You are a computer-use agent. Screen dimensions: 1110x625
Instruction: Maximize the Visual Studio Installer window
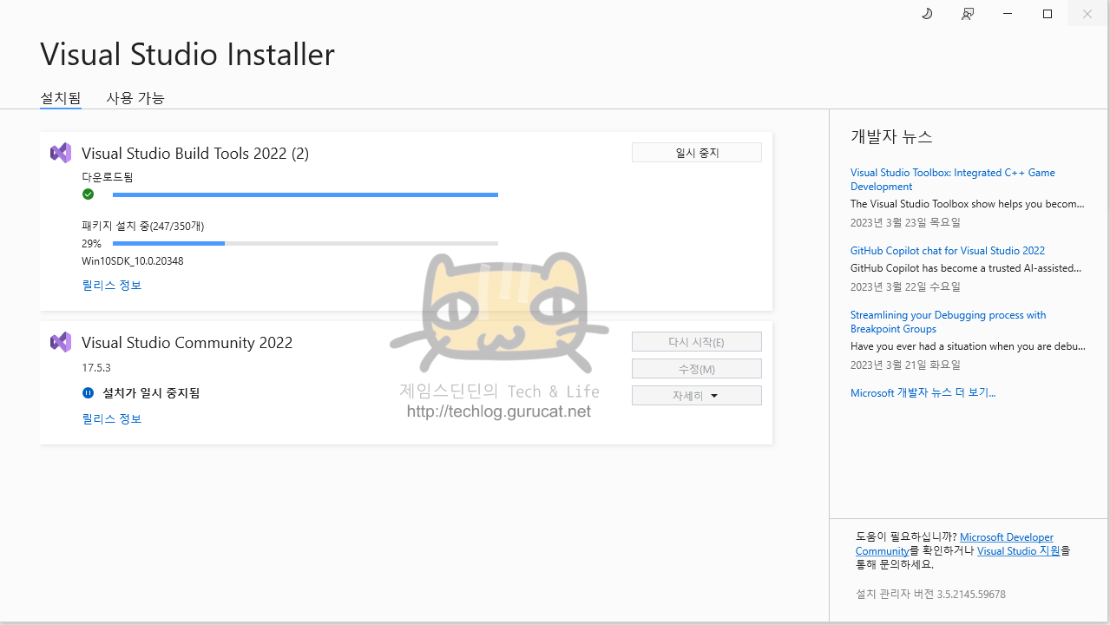tap(1048, 14)
